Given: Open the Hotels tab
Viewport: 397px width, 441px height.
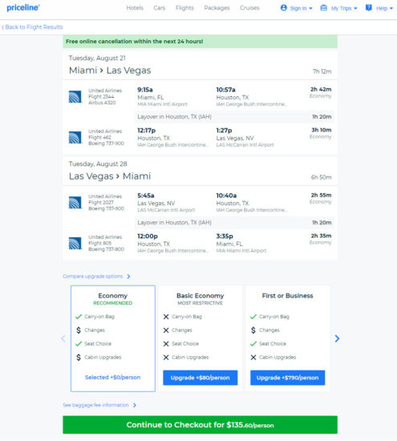Looking at the screenshot, I should click(135, 8).
